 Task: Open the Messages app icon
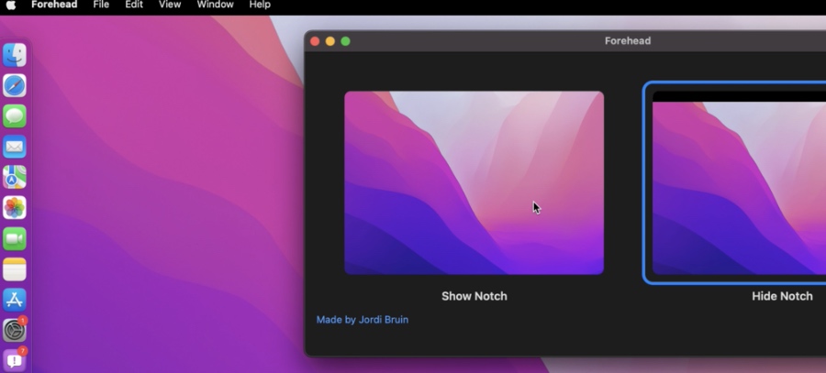(14, 115)
